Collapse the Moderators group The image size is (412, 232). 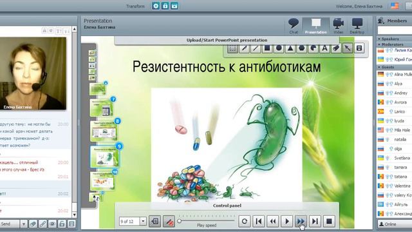[379, 44]
